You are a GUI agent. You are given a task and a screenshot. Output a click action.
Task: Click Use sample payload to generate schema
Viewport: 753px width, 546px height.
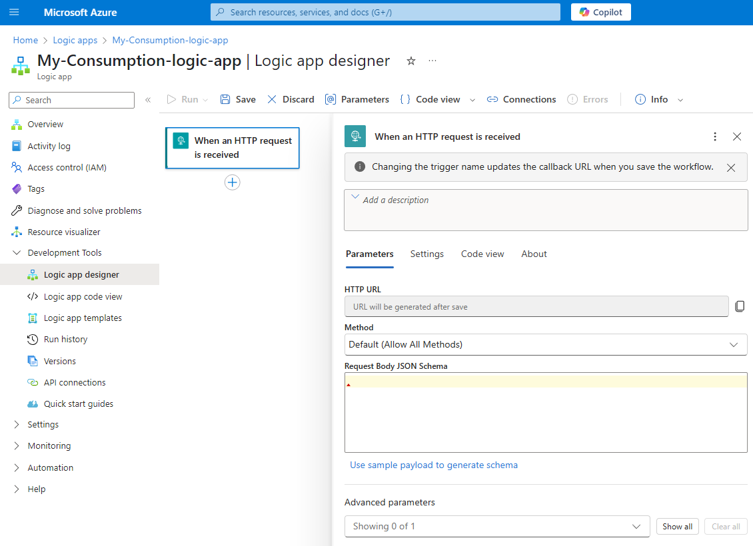coord(434,465)
